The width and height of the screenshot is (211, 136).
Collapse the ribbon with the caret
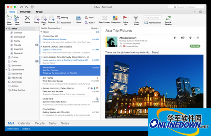tap(194, 12)
